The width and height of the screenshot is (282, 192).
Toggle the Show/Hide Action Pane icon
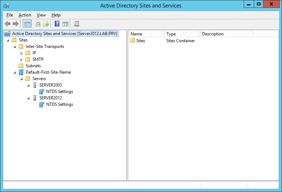pos(65,24)
